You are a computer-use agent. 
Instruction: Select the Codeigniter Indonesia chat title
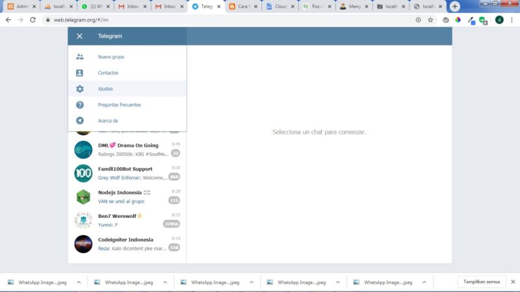[x=125, y=239]
